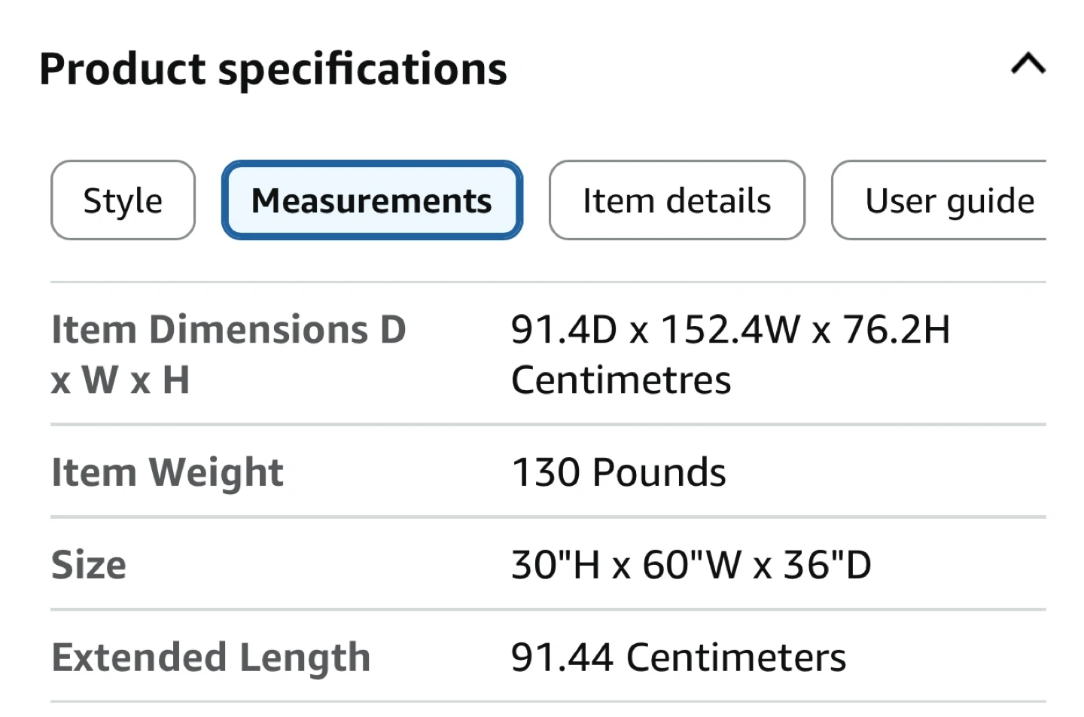1084x717 pixels.
Task: Click the Product specifications heading
Action: pos(273,69)
